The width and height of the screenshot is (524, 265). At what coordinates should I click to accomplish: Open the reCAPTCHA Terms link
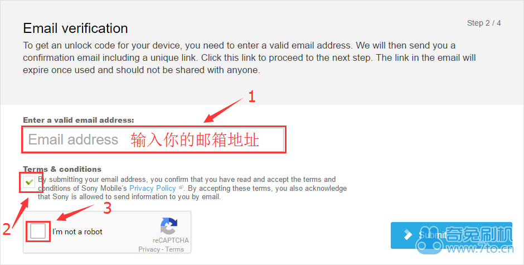click(x=174, y=249)
